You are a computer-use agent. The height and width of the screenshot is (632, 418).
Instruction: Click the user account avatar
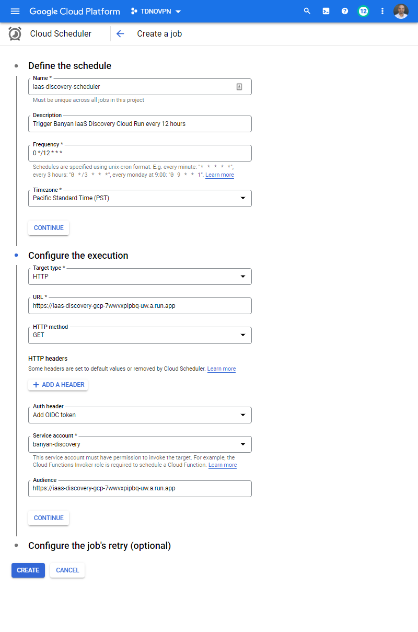click(401, 11)
